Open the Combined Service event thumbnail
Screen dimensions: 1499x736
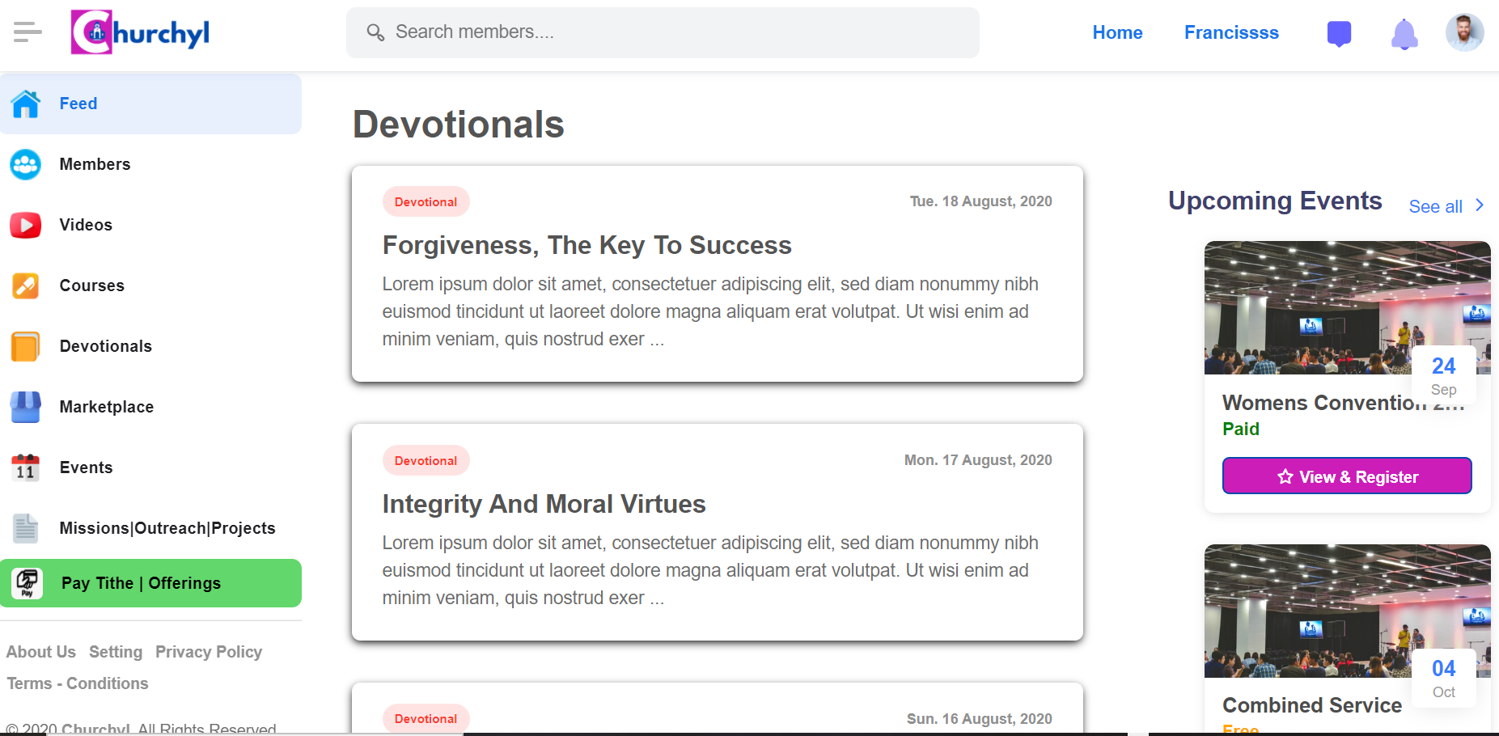(x=1347, y=611)
